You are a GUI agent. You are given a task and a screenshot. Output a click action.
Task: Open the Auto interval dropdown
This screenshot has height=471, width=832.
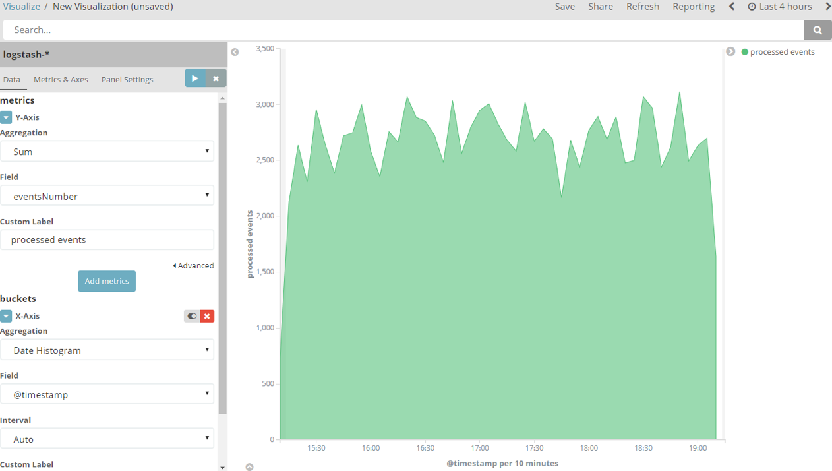coord(107,439)
